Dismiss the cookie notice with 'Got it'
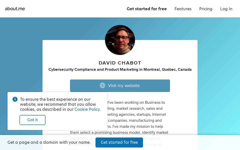The image size is (240, 150). point(32,120)
